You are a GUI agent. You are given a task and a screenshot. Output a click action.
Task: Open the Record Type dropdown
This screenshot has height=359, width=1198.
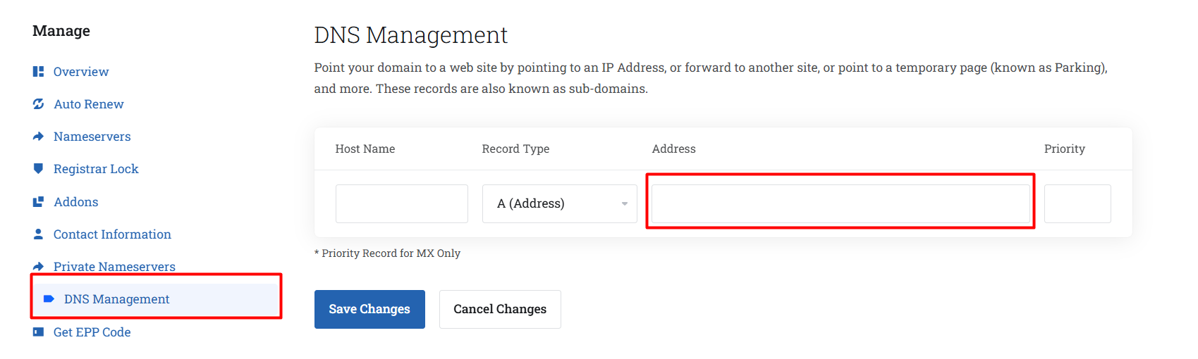tap(558, 203)
